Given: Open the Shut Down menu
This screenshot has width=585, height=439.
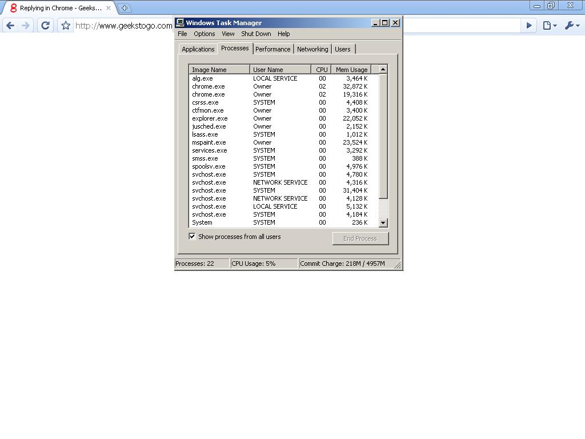Looking at the screenshot, I should [256, 34].
